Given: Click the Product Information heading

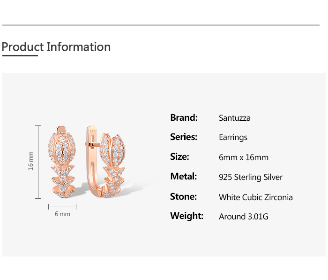Looking at the screenshot, I should click(56, 47).
